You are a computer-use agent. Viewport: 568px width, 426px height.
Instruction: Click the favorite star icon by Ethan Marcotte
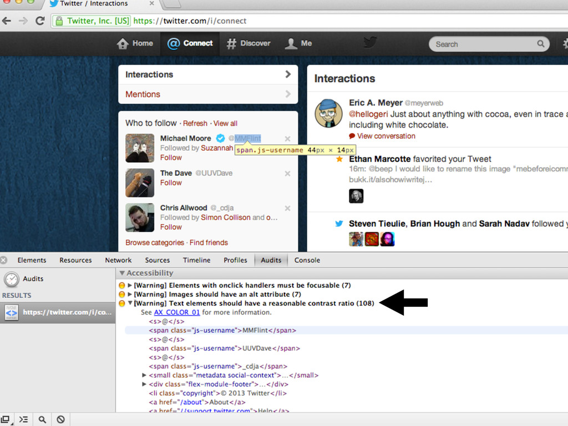click(339, 159)
